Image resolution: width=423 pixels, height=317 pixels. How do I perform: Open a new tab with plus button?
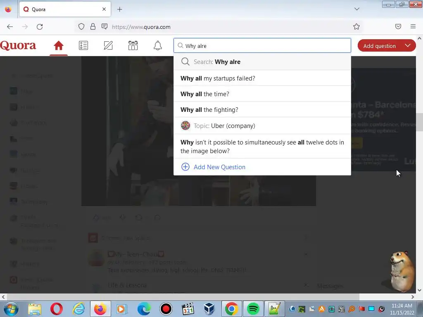119,9
